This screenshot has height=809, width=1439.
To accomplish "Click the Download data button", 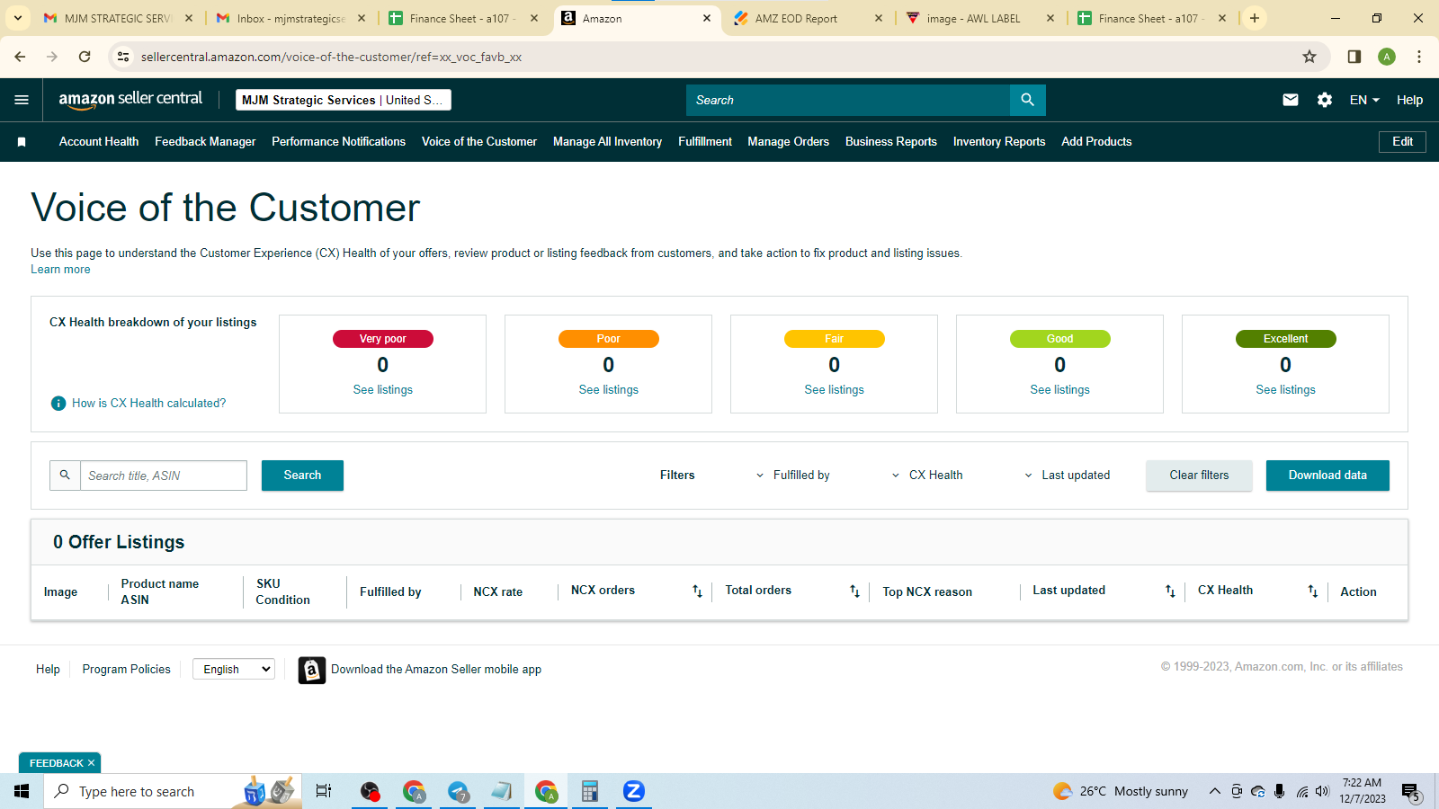I will pos(1327,476).
